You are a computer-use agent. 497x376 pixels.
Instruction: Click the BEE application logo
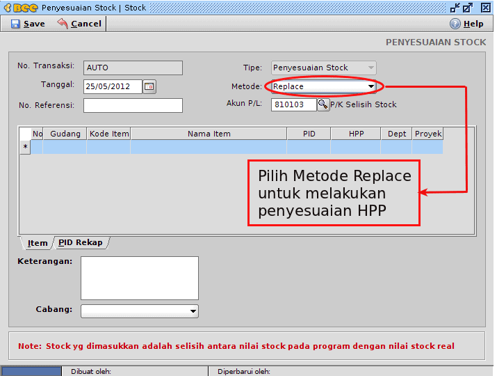coord(21,8)
